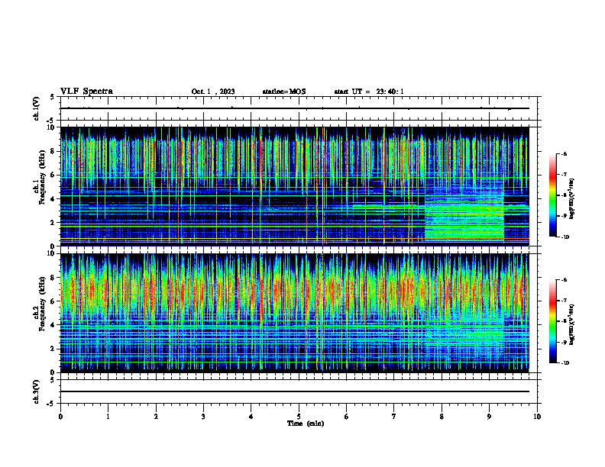Click the time axis tick label '0'

(60, 417)
